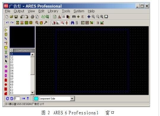The height and width of the screenshot is (116, 160).
Task: Select the blue Track placement tool
Action: click(6, 39)
